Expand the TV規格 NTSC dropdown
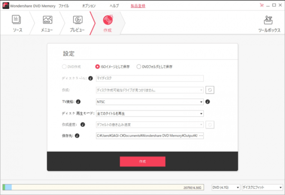The width and height of the screenshot is (285, 195). [x=149, y=102]
